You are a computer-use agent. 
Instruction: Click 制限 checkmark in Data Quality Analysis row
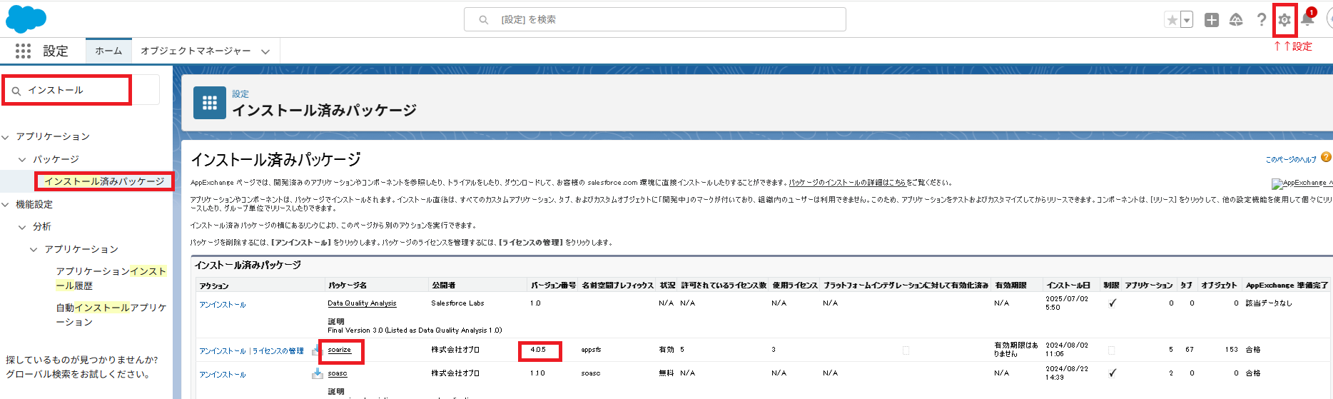(x=1112, y=303)
